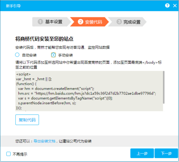Click the line s.parentNode.insertBefore(hm, s);
This screenshot has height=162, width=179.
47,103
